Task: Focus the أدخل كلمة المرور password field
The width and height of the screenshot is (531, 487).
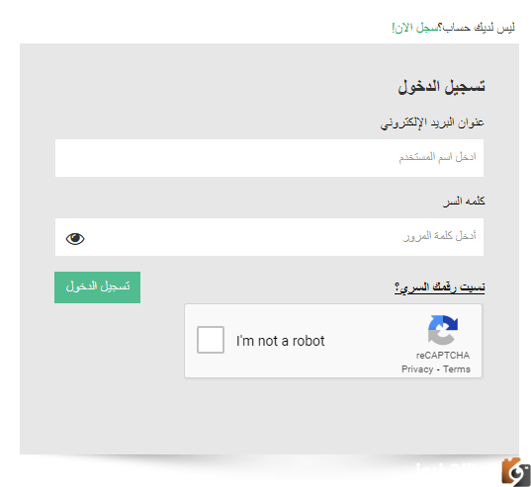Action: click(269, 237)
